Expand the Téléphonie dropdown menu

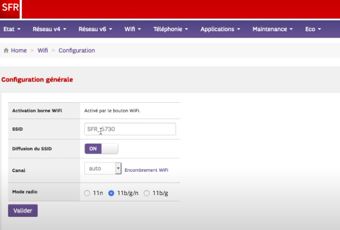pyautogui.click(x=171, y=29)
